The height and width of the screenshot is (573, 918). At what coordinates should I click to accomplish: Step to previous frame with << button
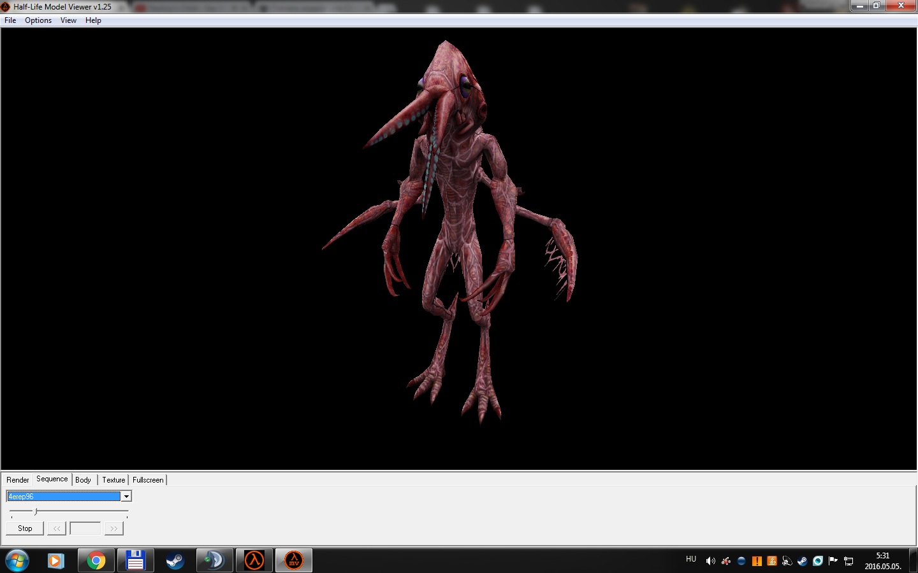57,528
